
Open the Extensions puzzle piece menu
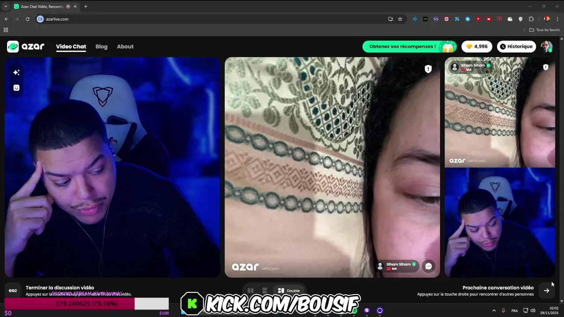(531, 19)
